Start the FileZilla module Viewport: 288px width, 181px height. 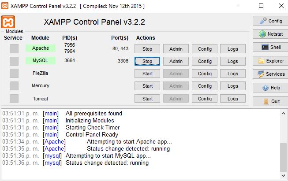pyautogui.click(x=147, y=74)
